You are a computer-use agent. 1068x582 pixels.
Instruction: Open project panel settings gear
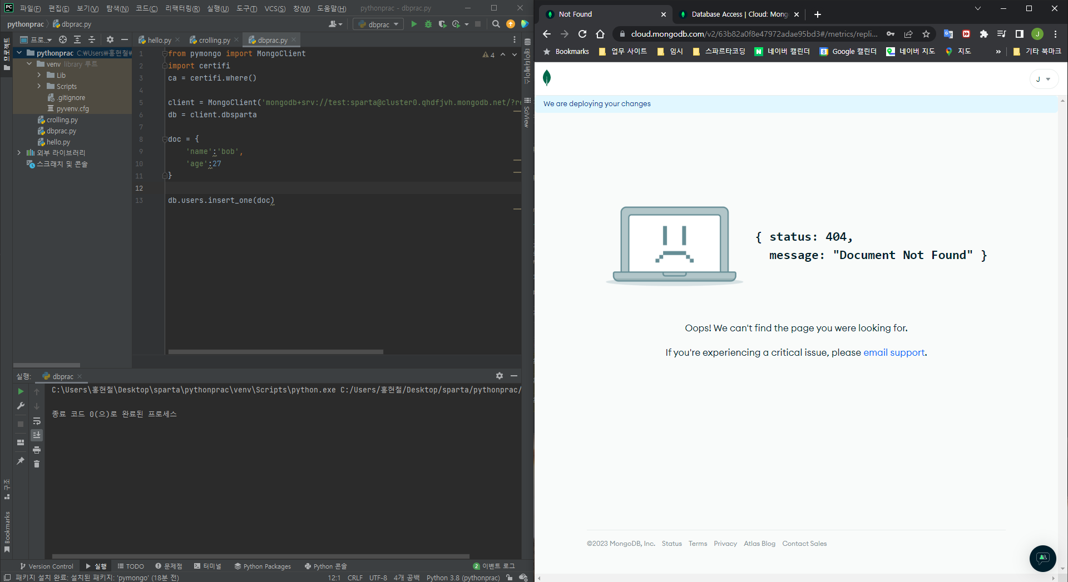110,39
